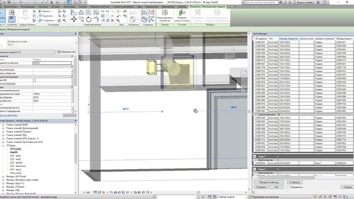The image size is (354, 199).
Task: Click the Copy tool icon beside Move
Action: [81, 19]
